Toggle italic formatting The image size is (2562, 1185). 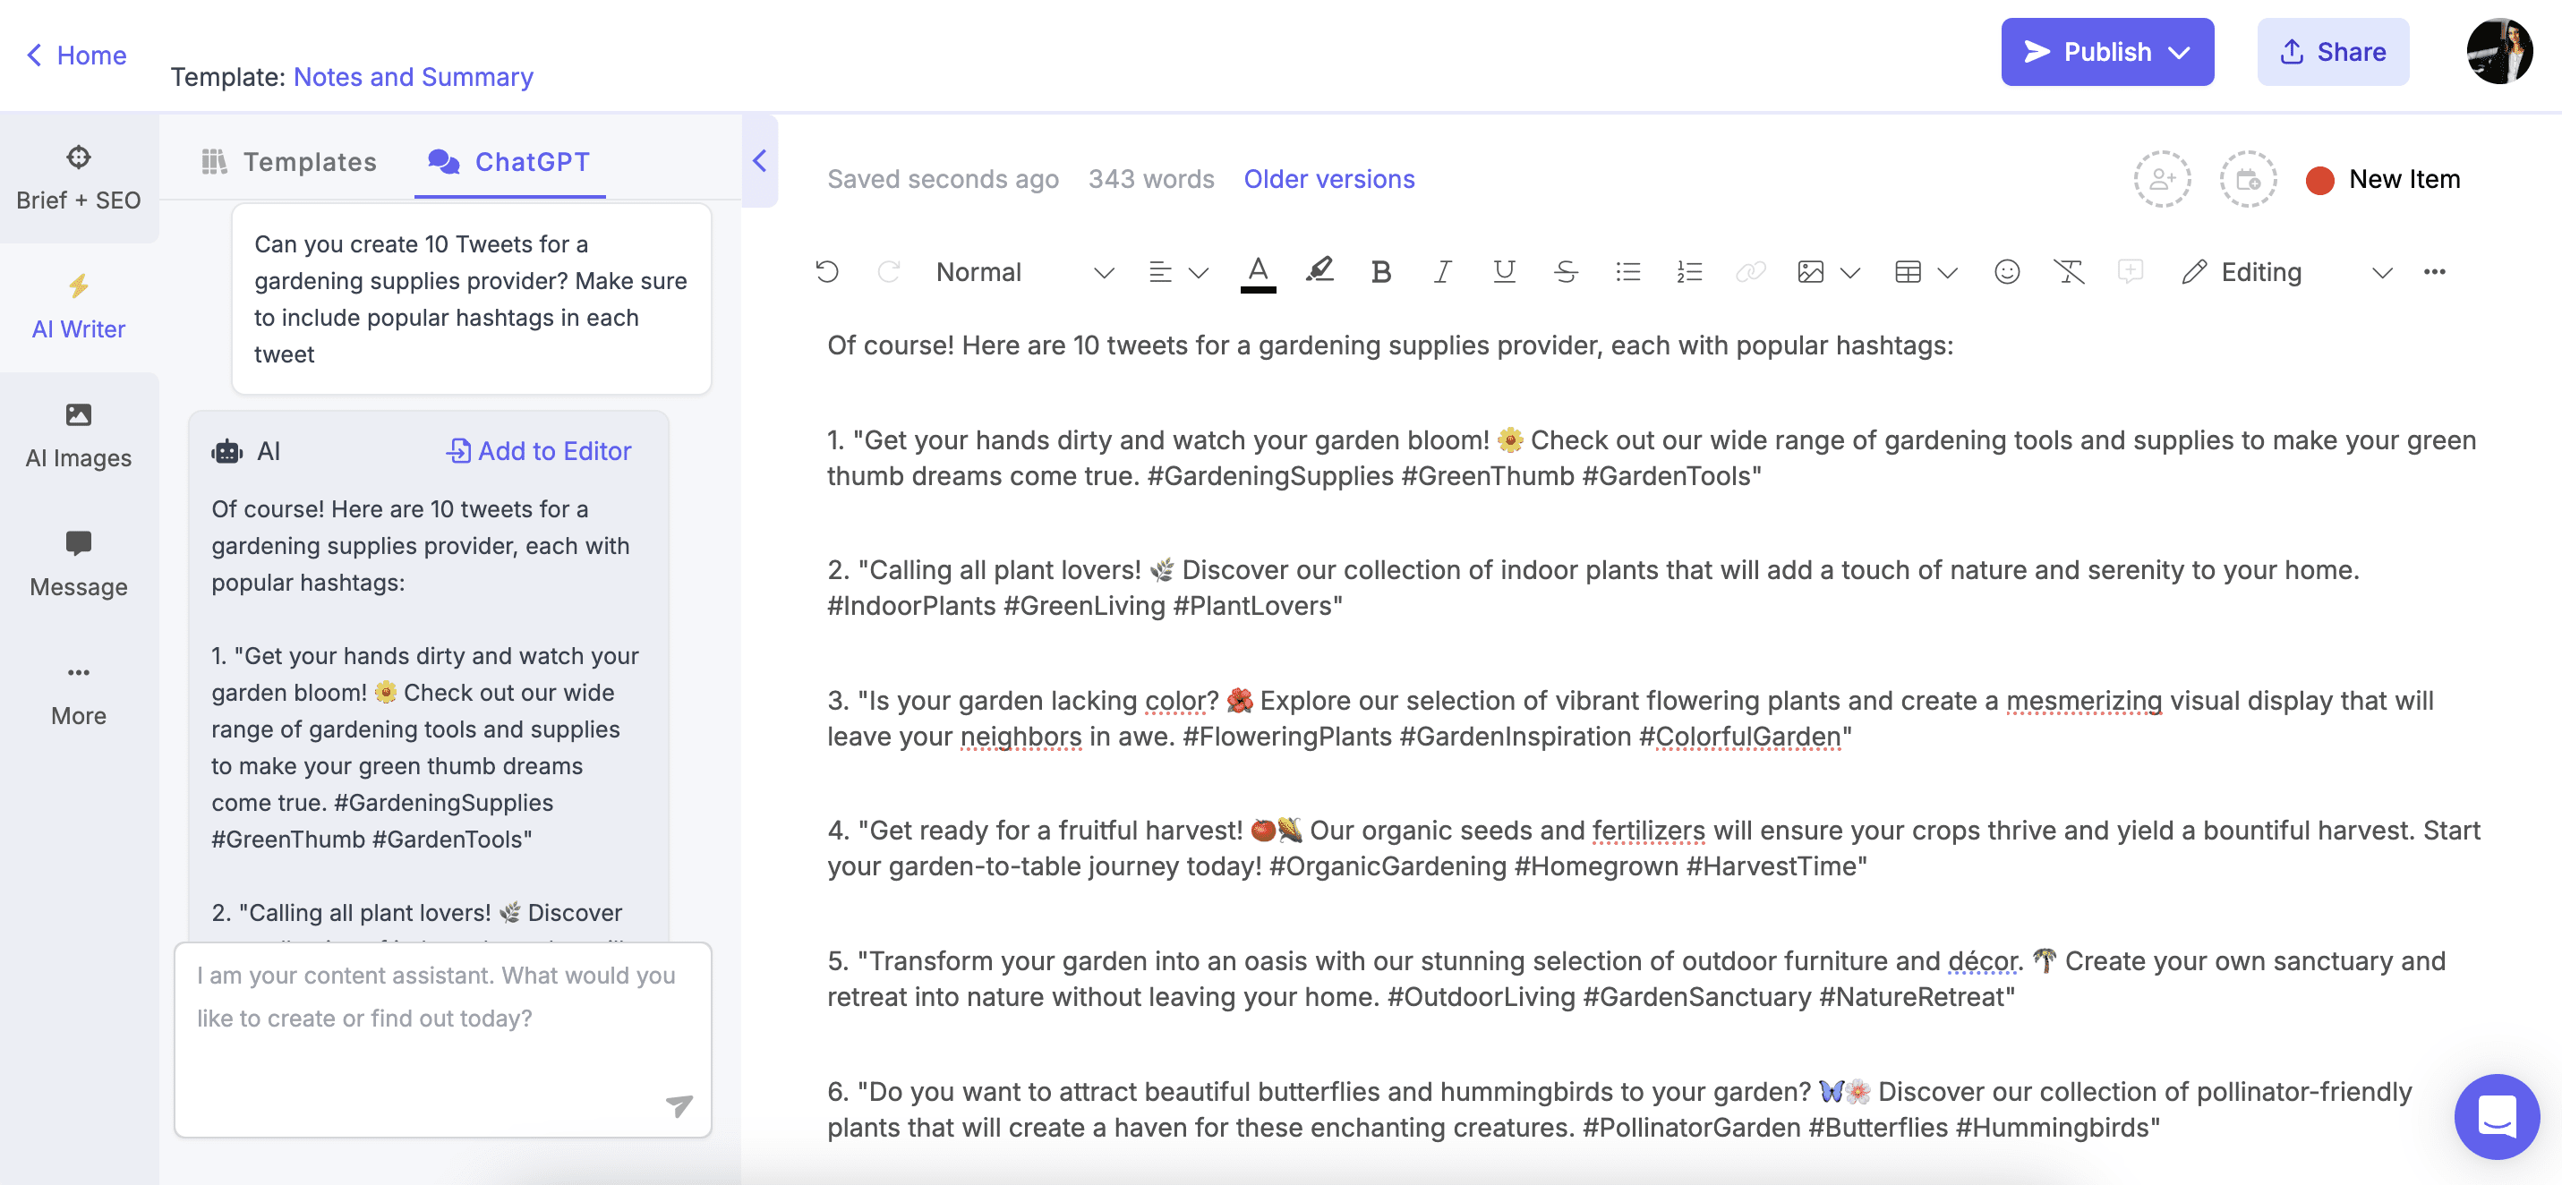[x=1442, y=271]
